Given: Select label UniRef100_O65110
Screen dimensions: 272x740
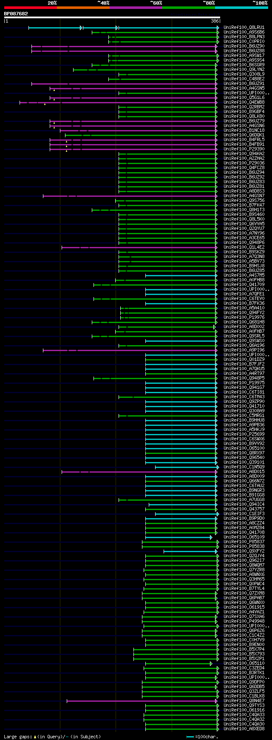Looking at the screenshot, I should tap(244, 663).
